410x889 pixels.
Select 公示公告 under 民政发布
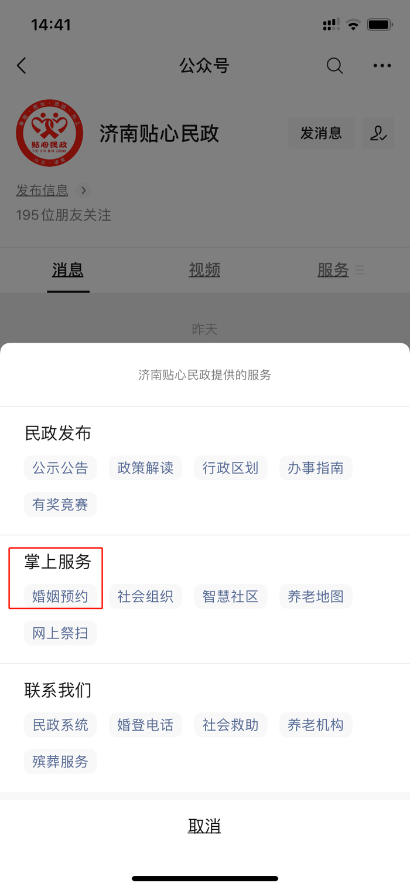[60, 468]
